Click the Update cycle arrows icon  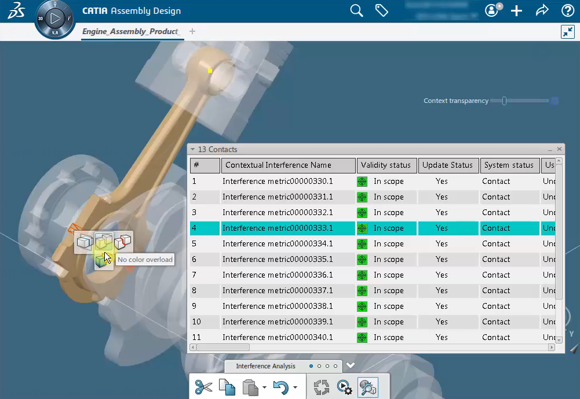(322, 387)
